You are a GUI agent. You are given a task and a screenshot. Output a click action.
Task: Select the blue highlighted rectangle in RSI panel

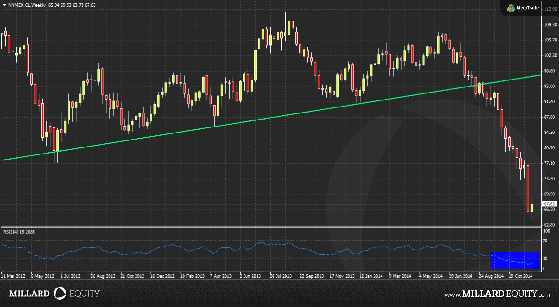[515, 260]
